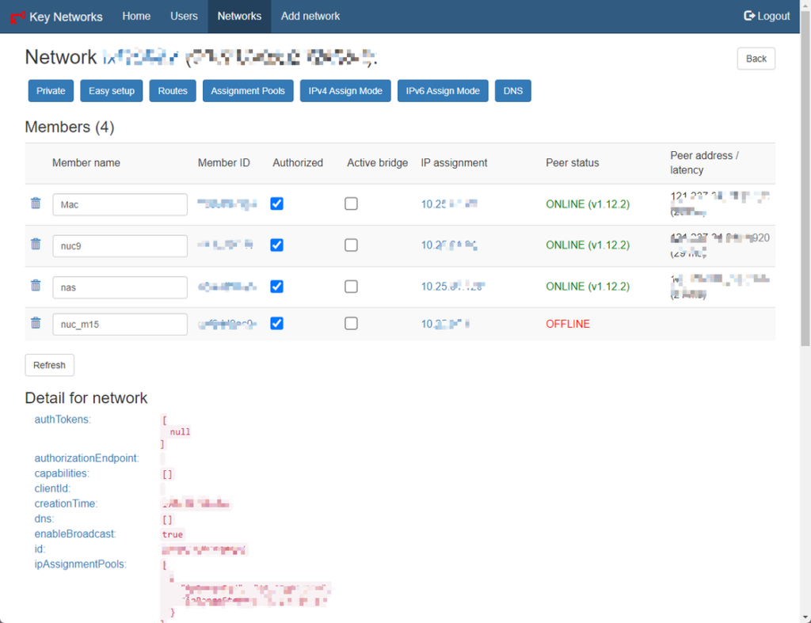
Task: Log out using the Logout link
Action: (x=767, y=16)
